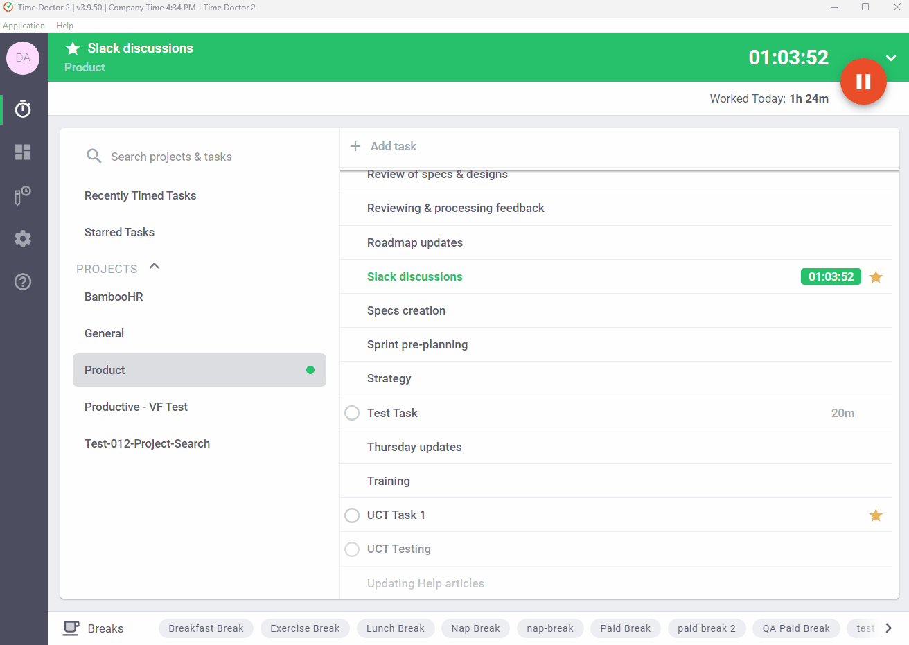Screen dimensions: 909x645
Task: Start paid break 2
Action: 707,628
